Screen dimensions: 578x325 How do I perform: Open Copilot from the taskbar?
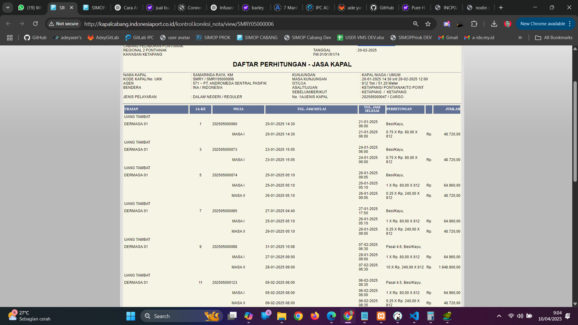(249, 316)
